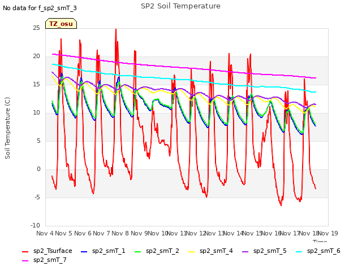The height and width of the screenshot is (271, 362).
Task: Click the y-axis value 5
Action: tap(38, 141)
